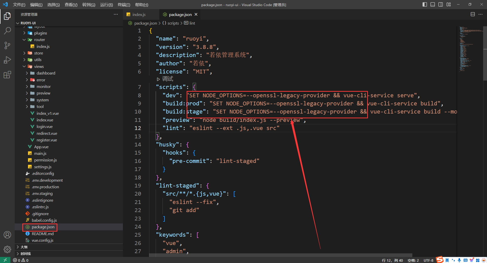Click errors and warnings count in status bar

21,260
